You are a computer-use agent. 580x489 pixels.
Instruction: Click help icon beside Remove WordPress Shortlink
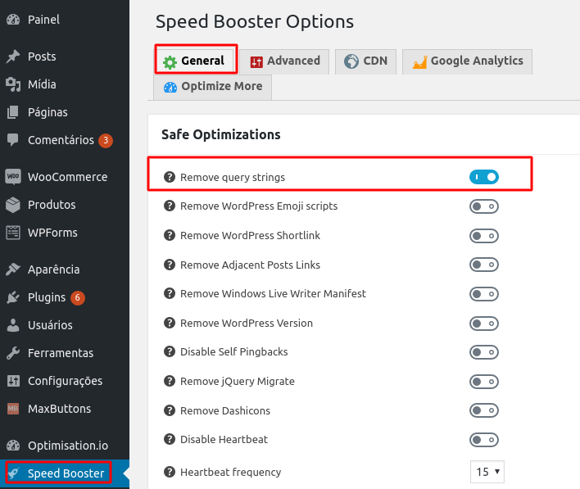click(x=170, y=235)
